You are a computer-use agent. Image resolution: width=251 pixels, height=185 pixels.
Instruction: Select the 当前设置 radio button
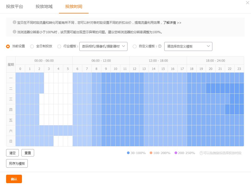pyautogui.click(x=8, y=46)
